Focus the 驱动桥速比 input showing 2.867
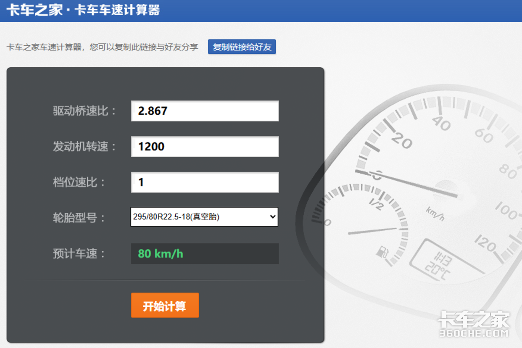The image size is (522, 348). pos(204,111)
